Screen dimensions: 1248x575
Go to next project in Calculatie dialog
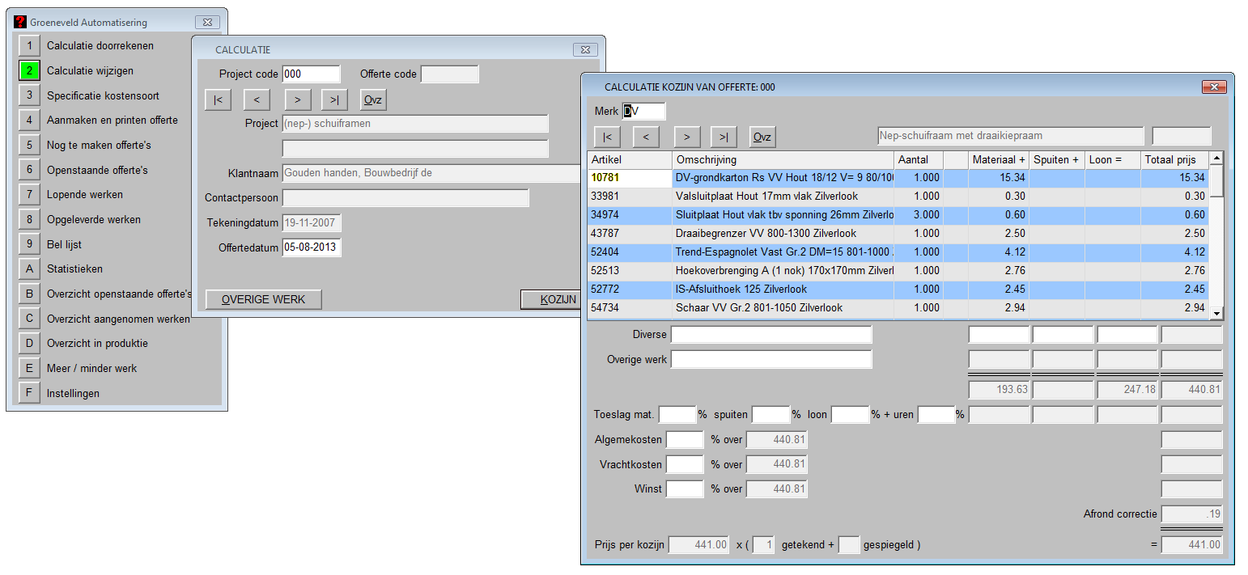pyautogui.click(x=297, y=99)
